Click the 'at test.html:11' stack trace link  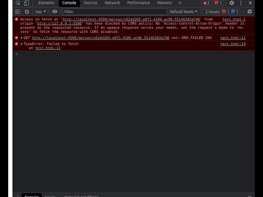(x=48, y=48)
